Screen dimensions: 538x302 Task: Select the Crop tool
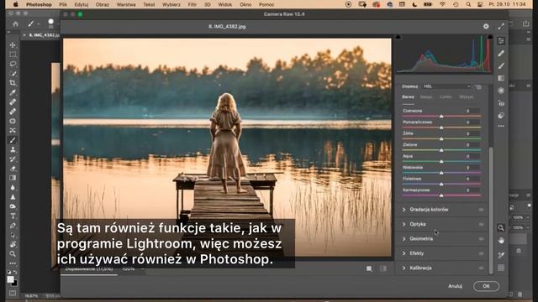(13, 83)
